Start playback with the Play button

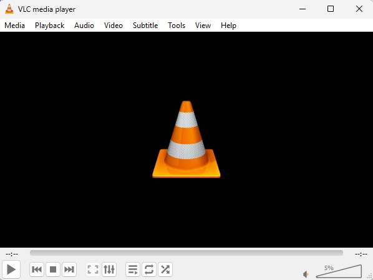(x=11, y=269)
